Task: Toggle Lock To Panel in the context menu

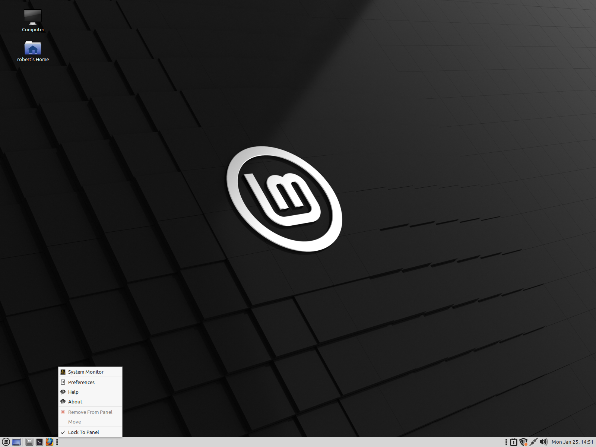Action: 83,432
